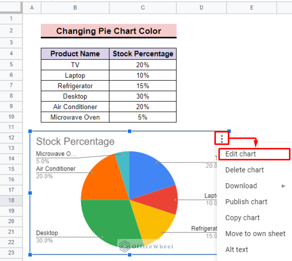Select row 11 header
Viewport: 292px width, 261px height.
pos(11,127)
